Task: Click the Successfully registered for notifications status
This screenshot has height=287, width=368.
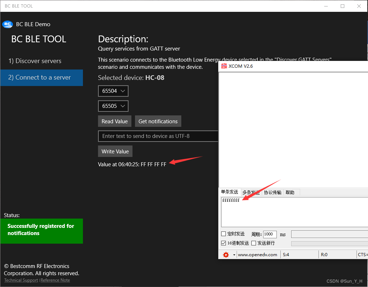Action: (42, 231)
